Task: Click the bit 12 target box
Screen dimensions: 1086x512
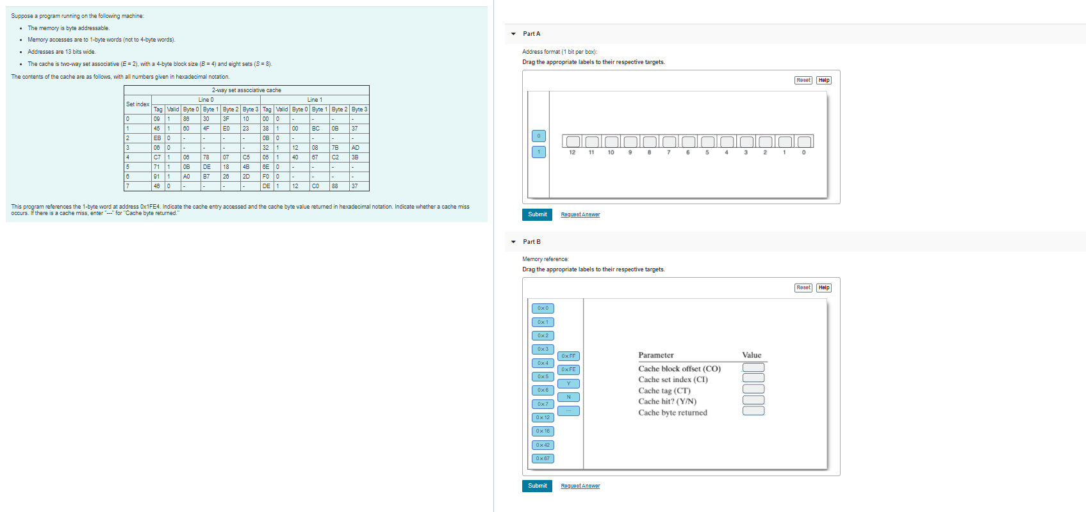Action: click(573, 141)
